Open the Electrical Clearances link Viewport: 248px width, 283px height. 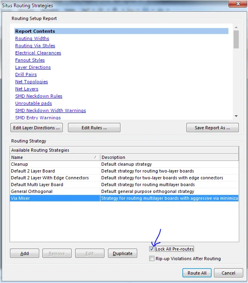click(38, 53)
